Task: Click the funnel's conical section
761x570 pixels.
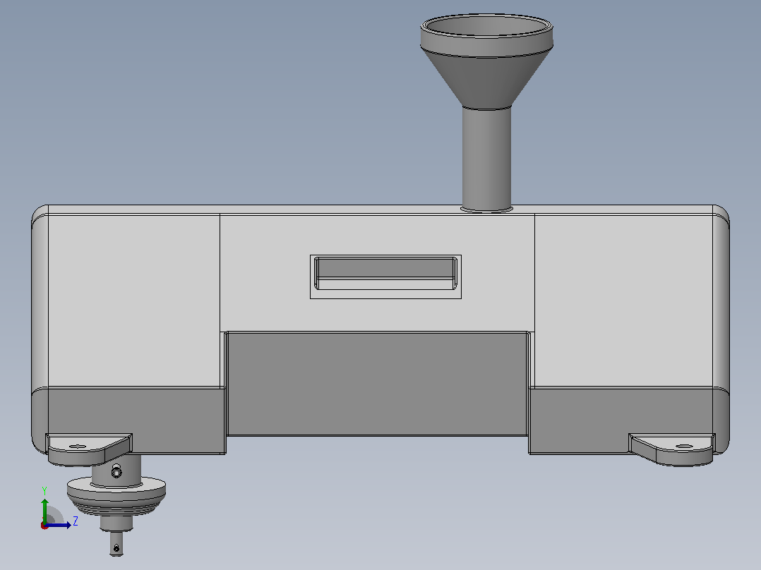Action: pyautogui.click(x=486, y=78)
